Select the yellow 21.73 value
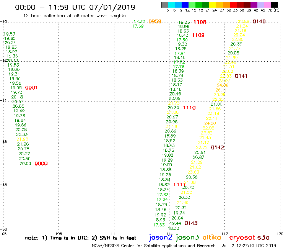This screenshot has height=249, width=283. click(x=174, y=103)
